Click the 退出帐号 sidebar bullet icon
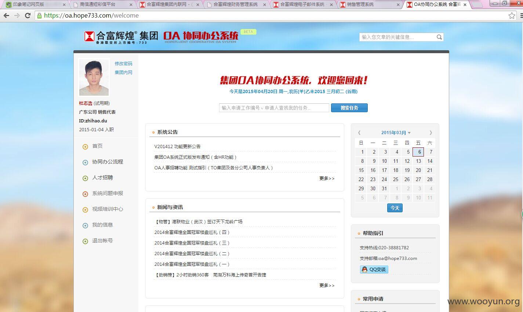 tap(85, 241)
